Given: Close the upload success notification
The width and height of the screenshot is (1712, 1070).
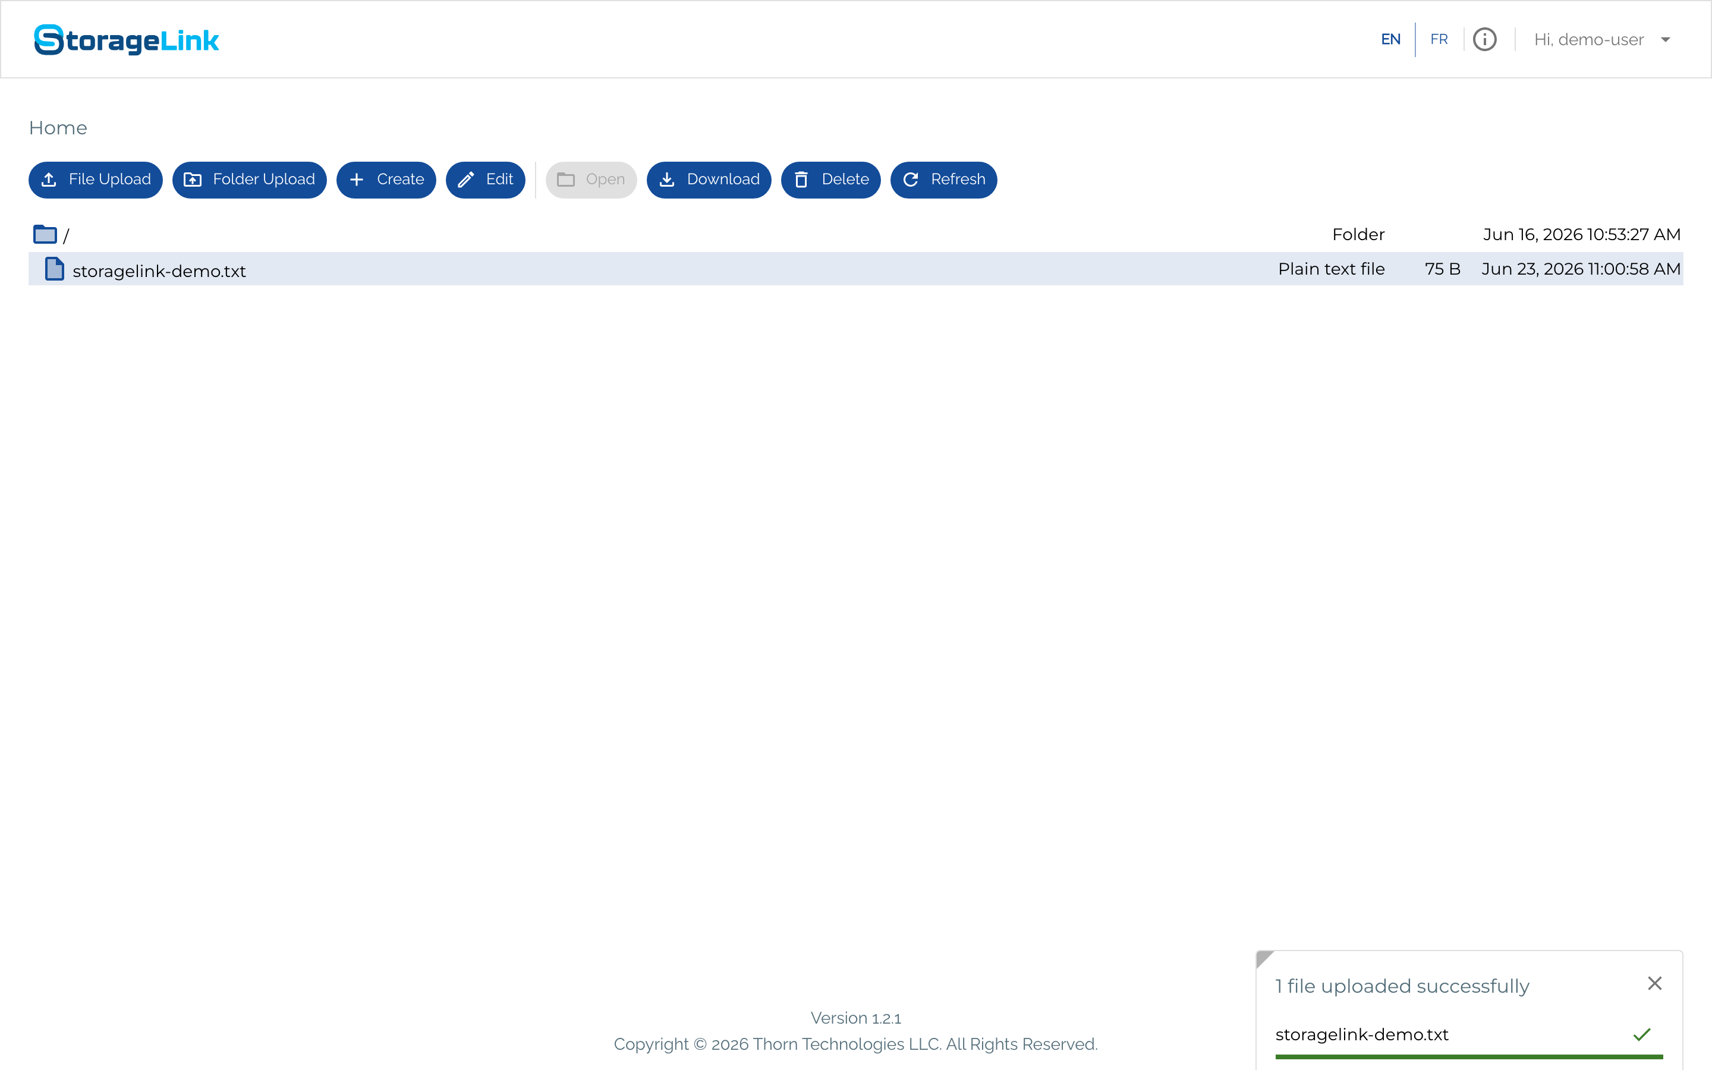Looking at the screenshot, I should tap(1655, 984).
